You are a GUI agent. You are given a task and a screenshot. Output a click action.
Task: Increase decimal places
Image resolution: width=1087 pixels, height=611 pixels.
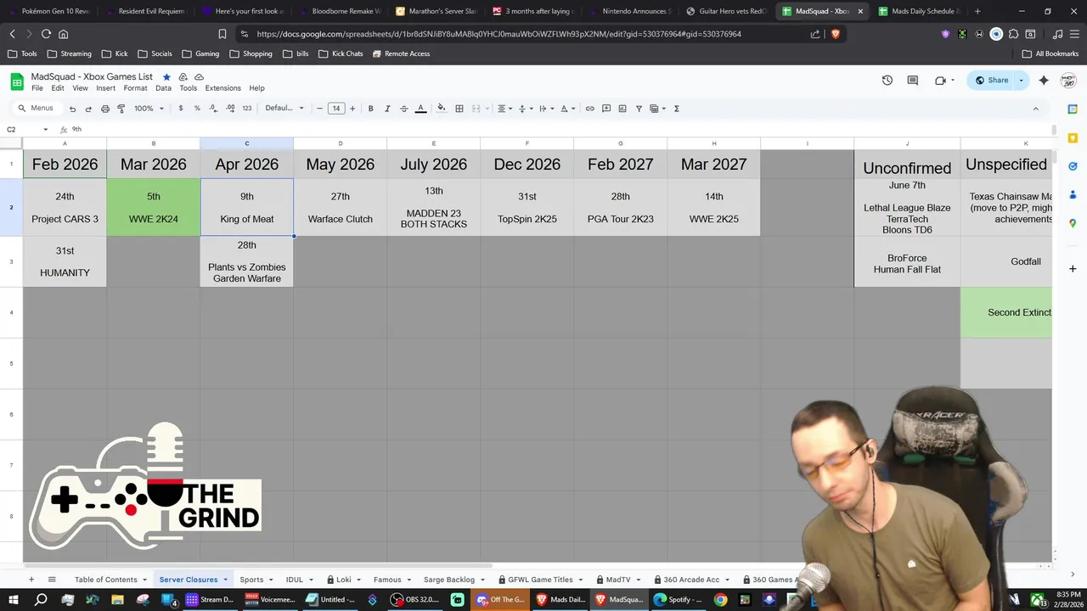pyautogui.click(x=230, y=109)
